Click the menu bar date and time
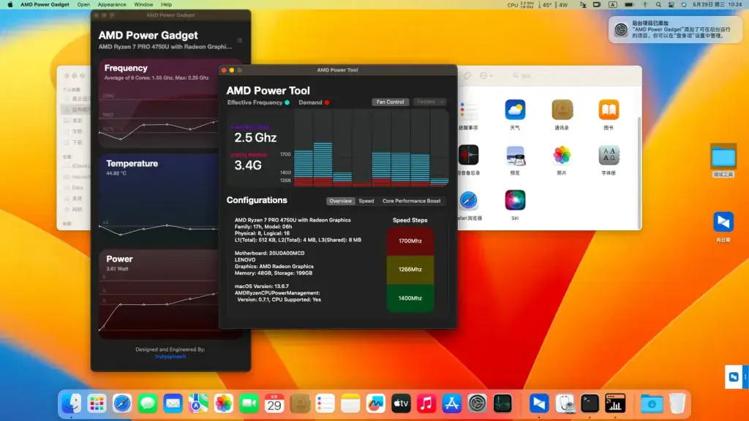 717,5
